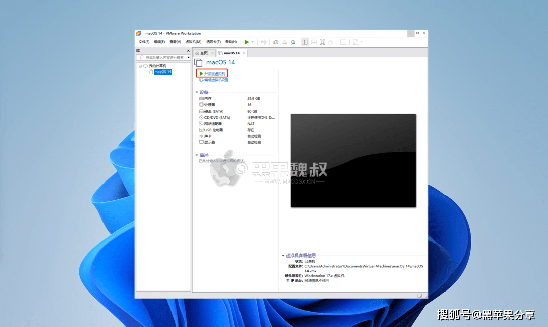Open the 选项卡(T) menu

213,42
